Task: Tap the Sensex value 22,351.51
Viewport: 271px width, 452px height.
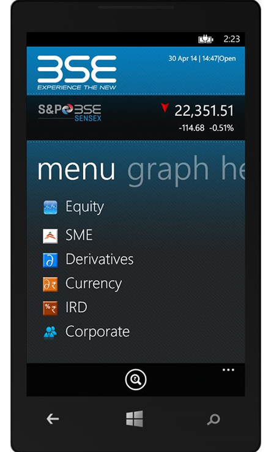Action: pyautogui.click(x=204, y=111)
